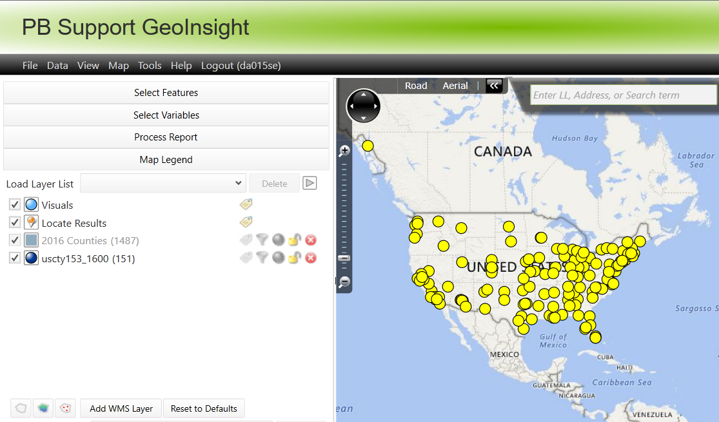This screenshot has width=719, height=422.
Task: Click the scatter points tool icon
Action: coord(65,408)
